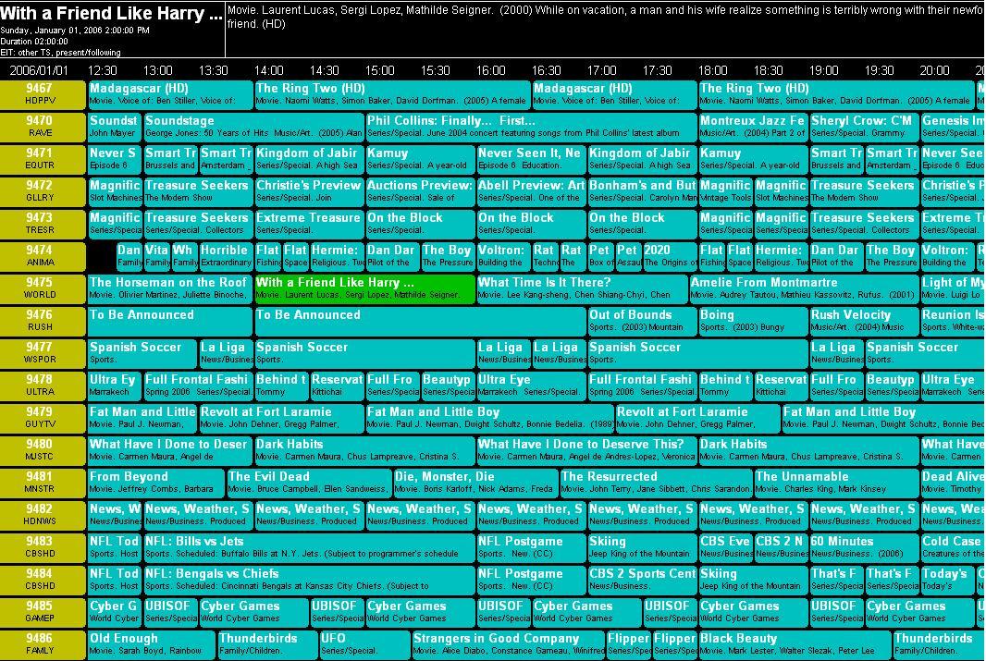This screenshot has height=661, width=986.
Task: Select channel 9481 MNSTR row header
Action: point(43,483)
